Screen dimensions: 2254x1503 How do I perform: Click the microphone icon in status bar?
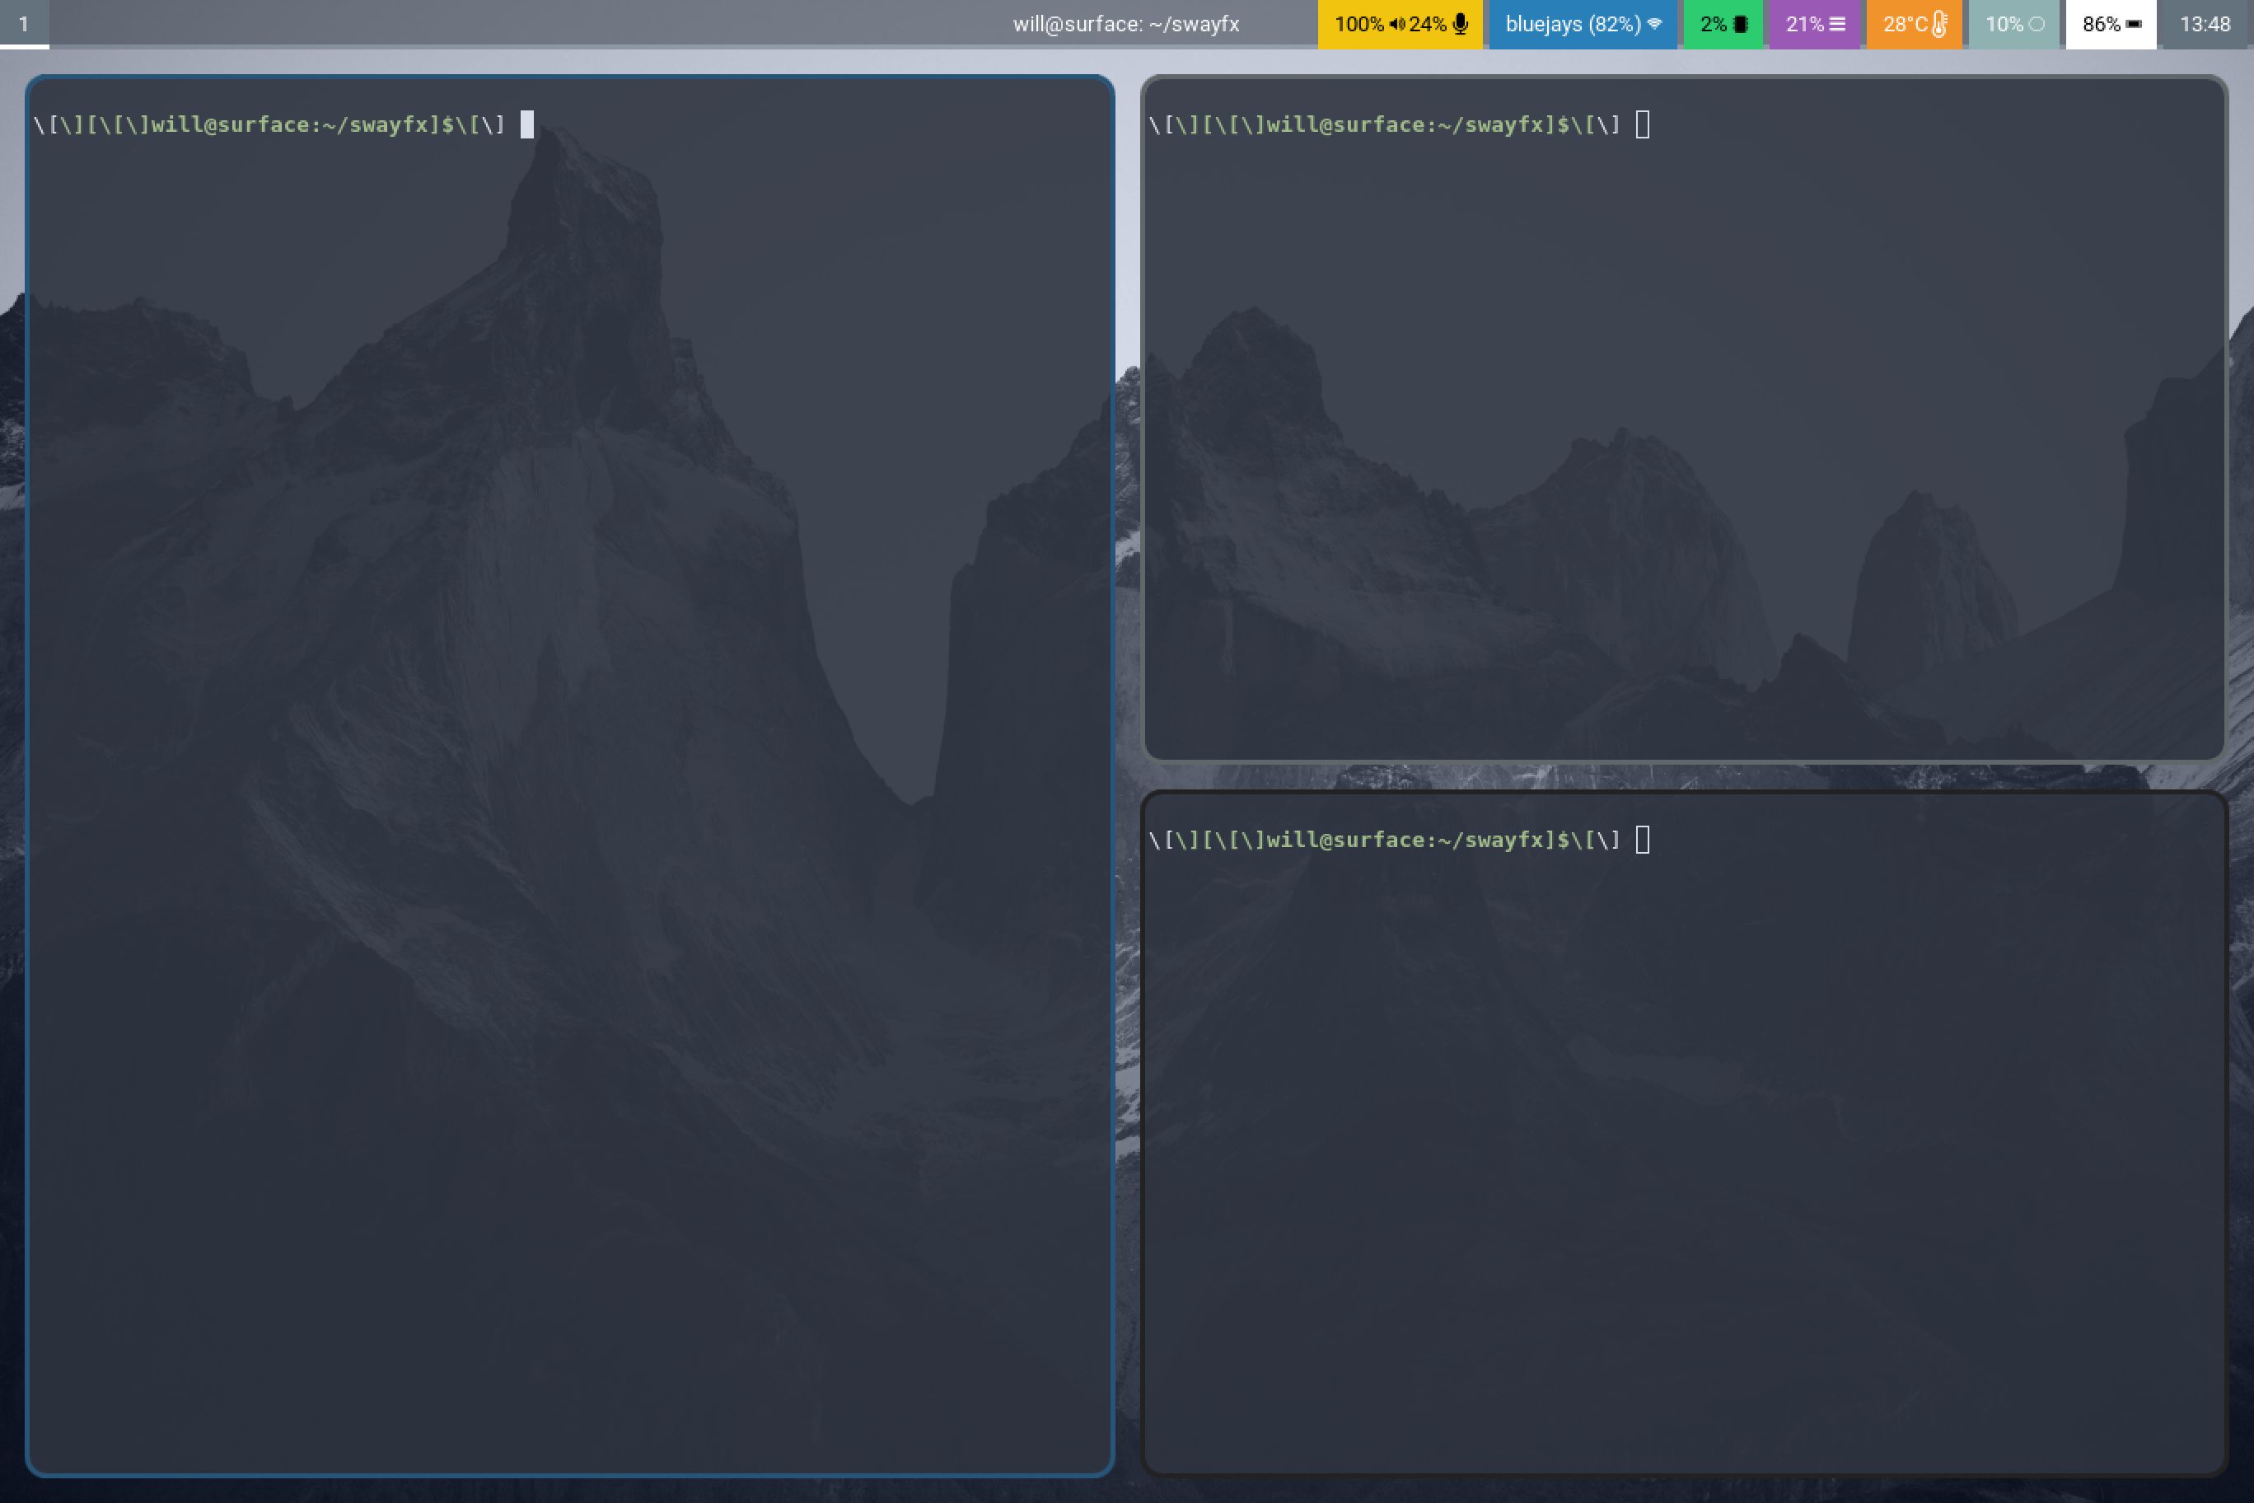[1460, 24]
